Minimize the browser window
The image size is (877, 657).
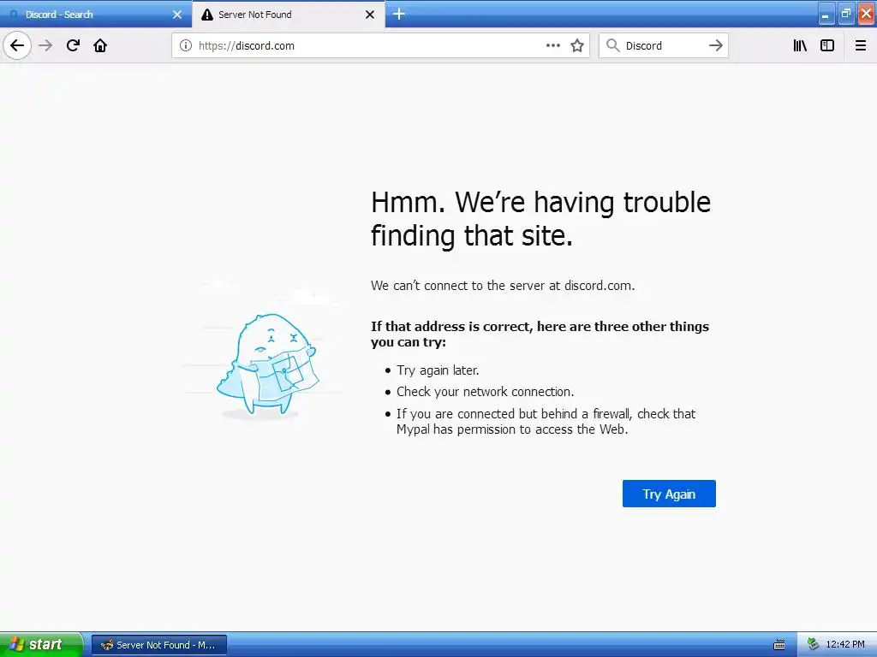click(826, 14)
